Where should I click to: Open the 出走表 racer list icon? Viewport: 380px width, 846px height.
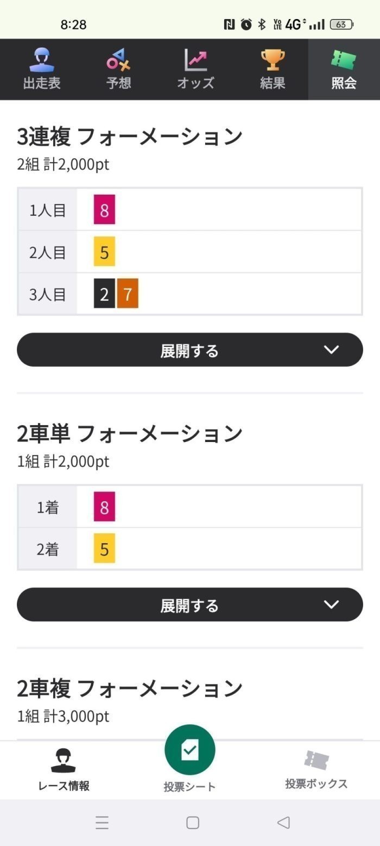(42, 60)
